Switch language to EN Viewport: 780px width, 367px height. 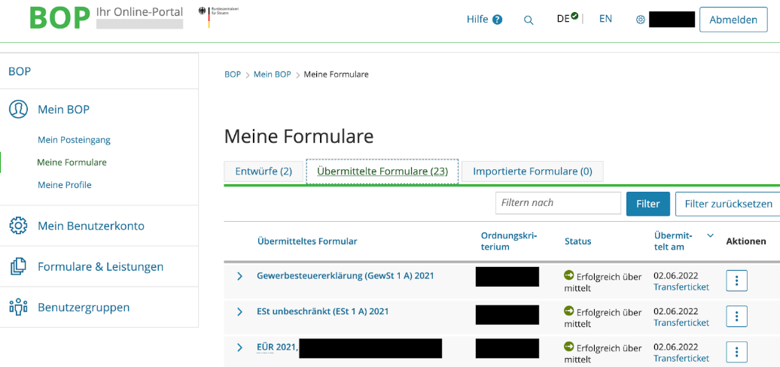pyautogui.click(x=605, y=19)
